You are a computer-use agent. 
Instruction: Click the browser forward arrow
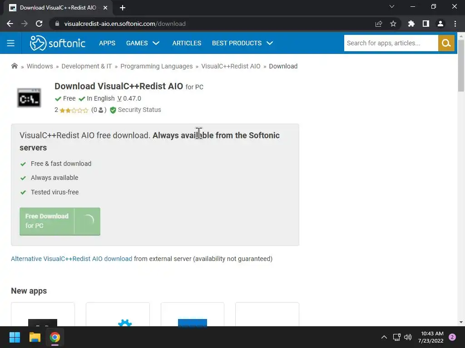click(x=25, y=24)
